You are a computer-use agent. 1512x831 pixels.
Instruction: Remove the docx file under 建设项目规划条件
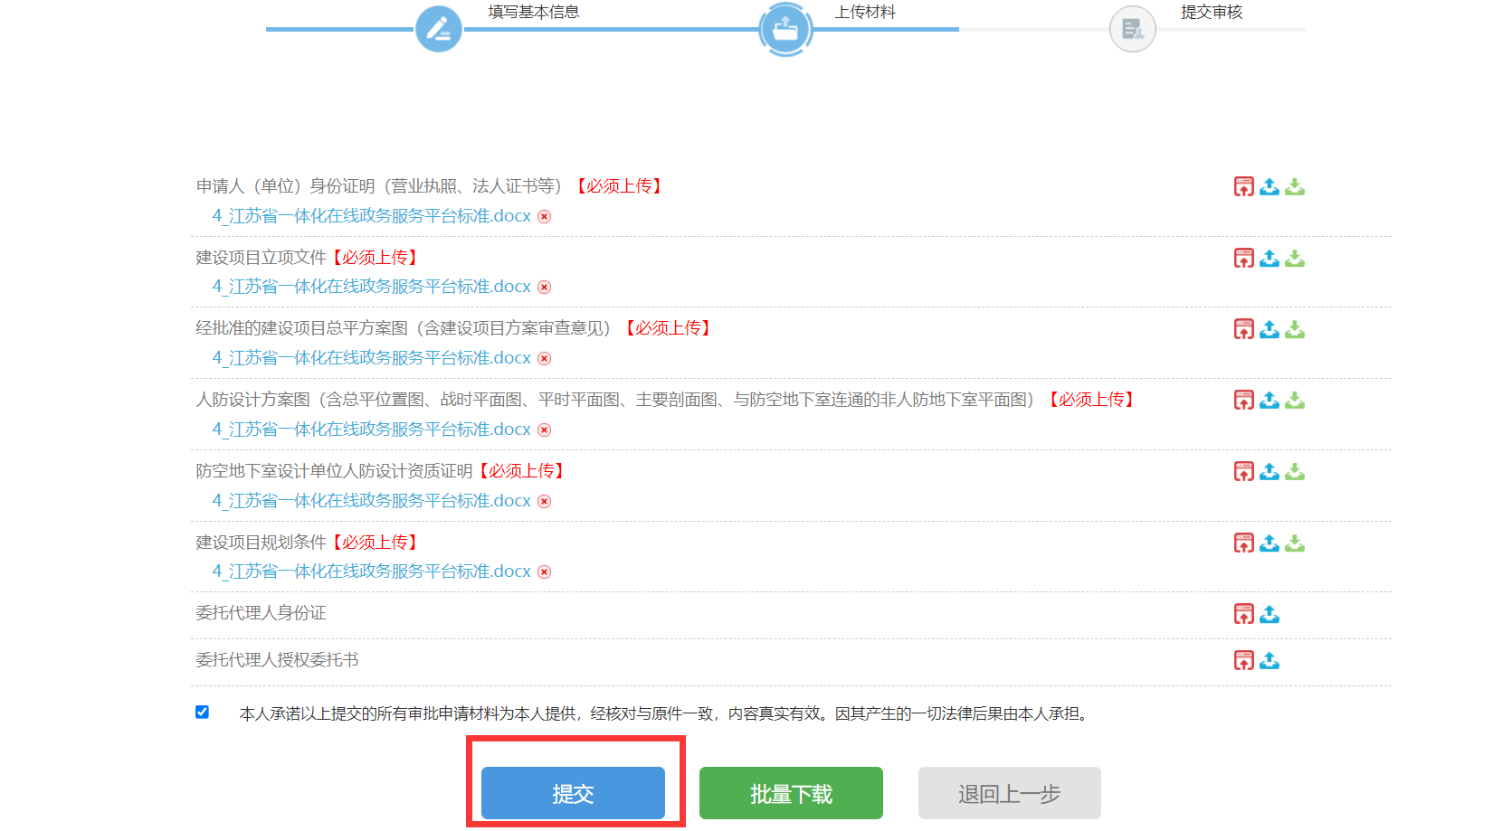point(545,572)
